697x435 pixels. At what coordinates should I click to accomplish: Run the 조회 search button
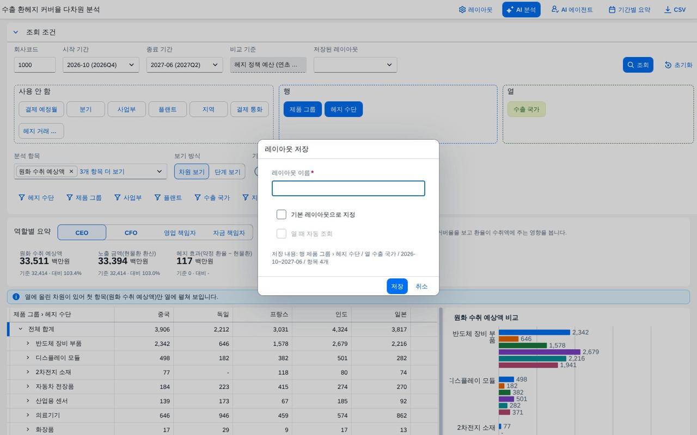tap(638, 65)
